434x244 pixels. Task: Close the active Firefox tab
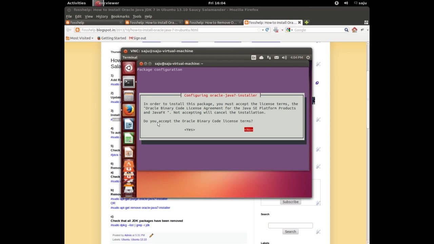pyautogui.click(x=299, y=22)
